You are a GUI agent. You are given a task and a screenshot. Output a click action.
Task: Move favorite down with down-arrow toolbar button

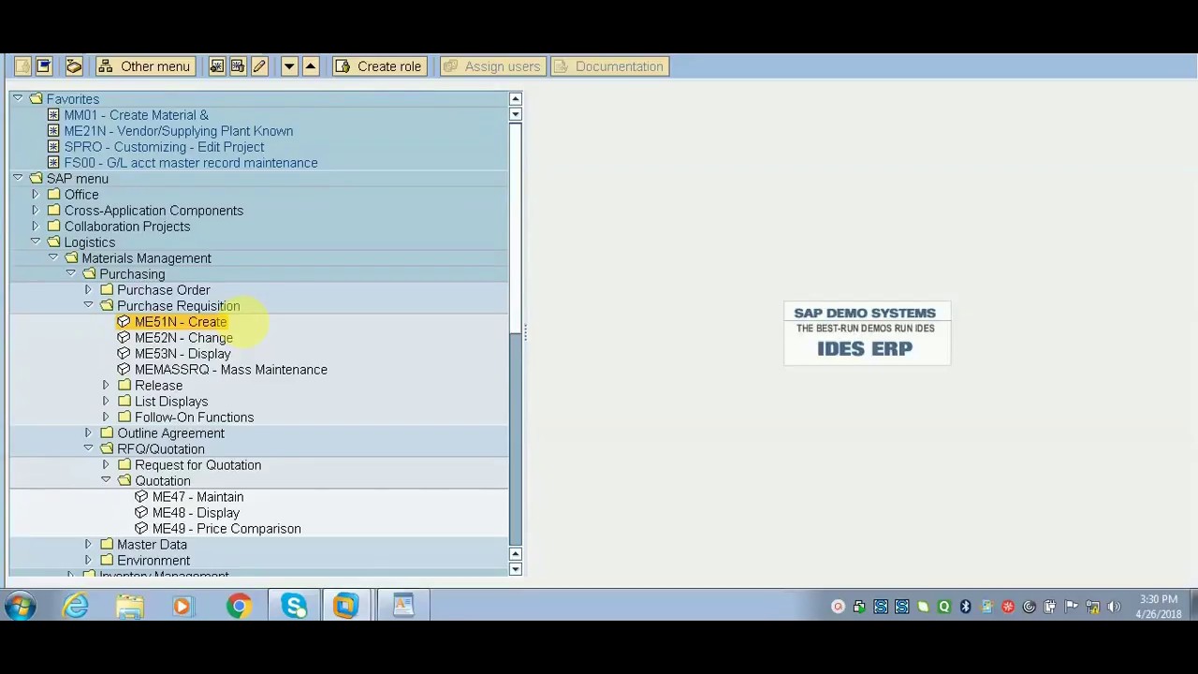(x=289, y=66)
